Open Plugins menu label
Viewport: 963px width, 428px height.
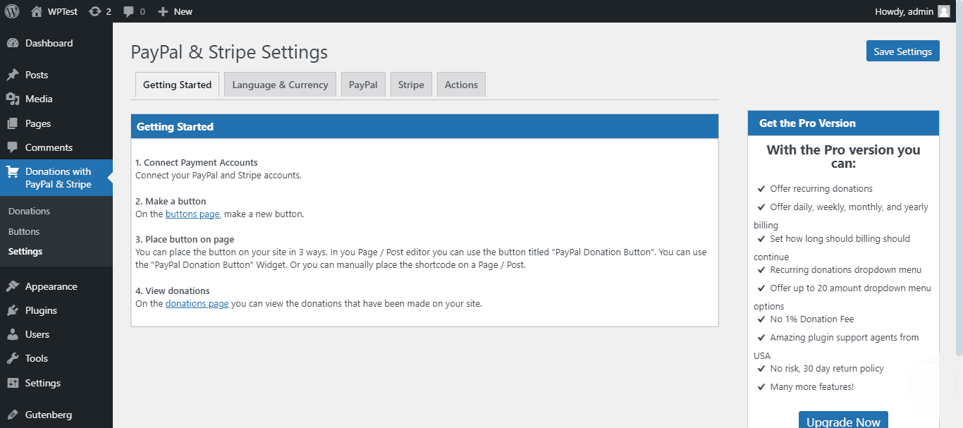click(x=41, y=310)
